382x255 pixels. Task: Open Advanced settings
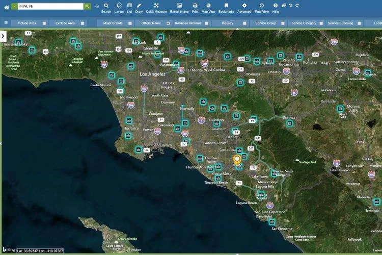click(x=244, y=8)
